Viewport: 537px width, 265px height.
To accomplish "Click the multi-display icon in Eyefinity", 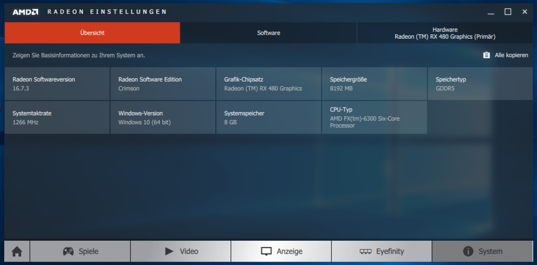I will coord(366,252).
